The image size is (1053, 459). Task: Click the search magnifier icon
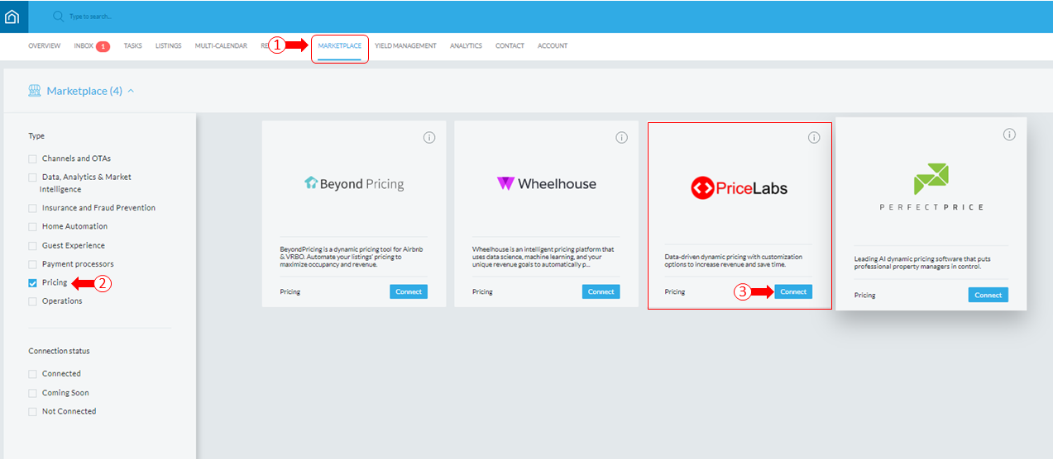tap(58, 17)
